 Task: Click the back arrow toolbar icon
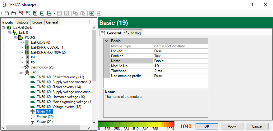point(92,13)
